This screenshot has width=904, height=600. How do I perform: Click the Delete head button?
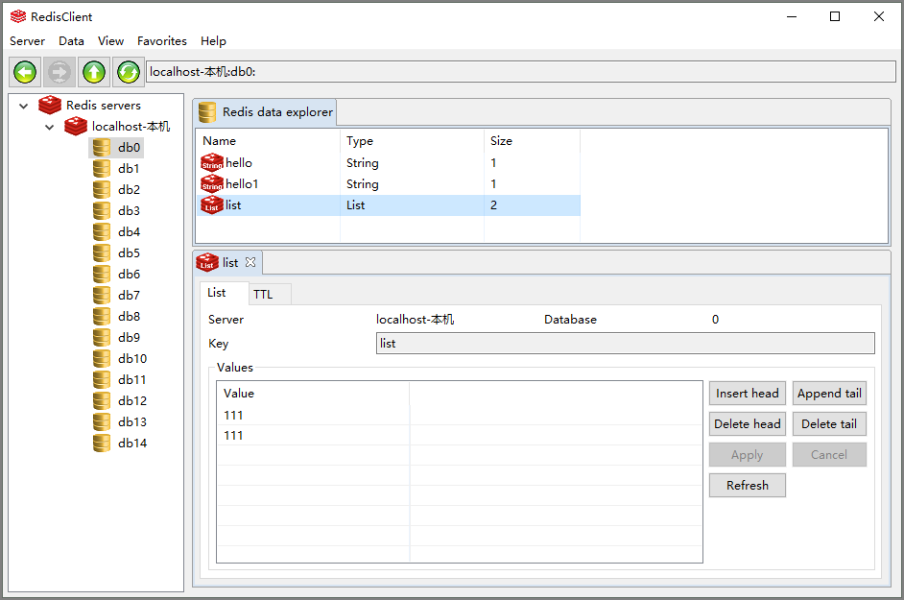(x=748, y=424)
